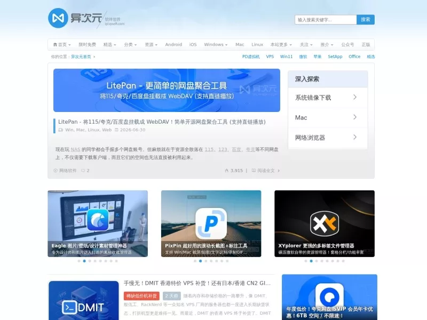Click the comment bubble icon showing 2
Screen dimensions: 427x320
[x=83, y=171]
